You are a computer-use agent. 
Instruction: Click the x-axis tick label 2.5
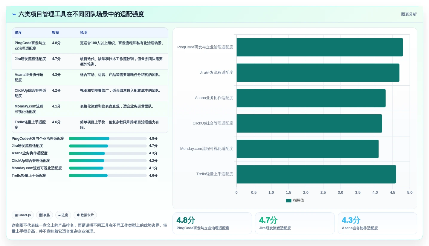tap(323, 193)
